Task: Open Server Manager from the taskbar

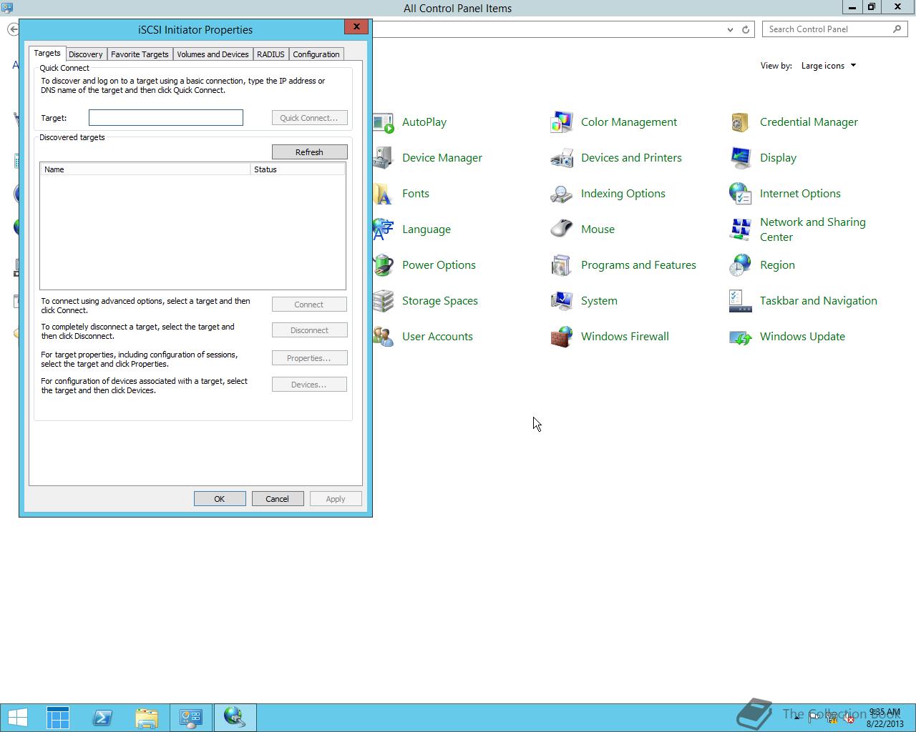Action: (58, 718)
